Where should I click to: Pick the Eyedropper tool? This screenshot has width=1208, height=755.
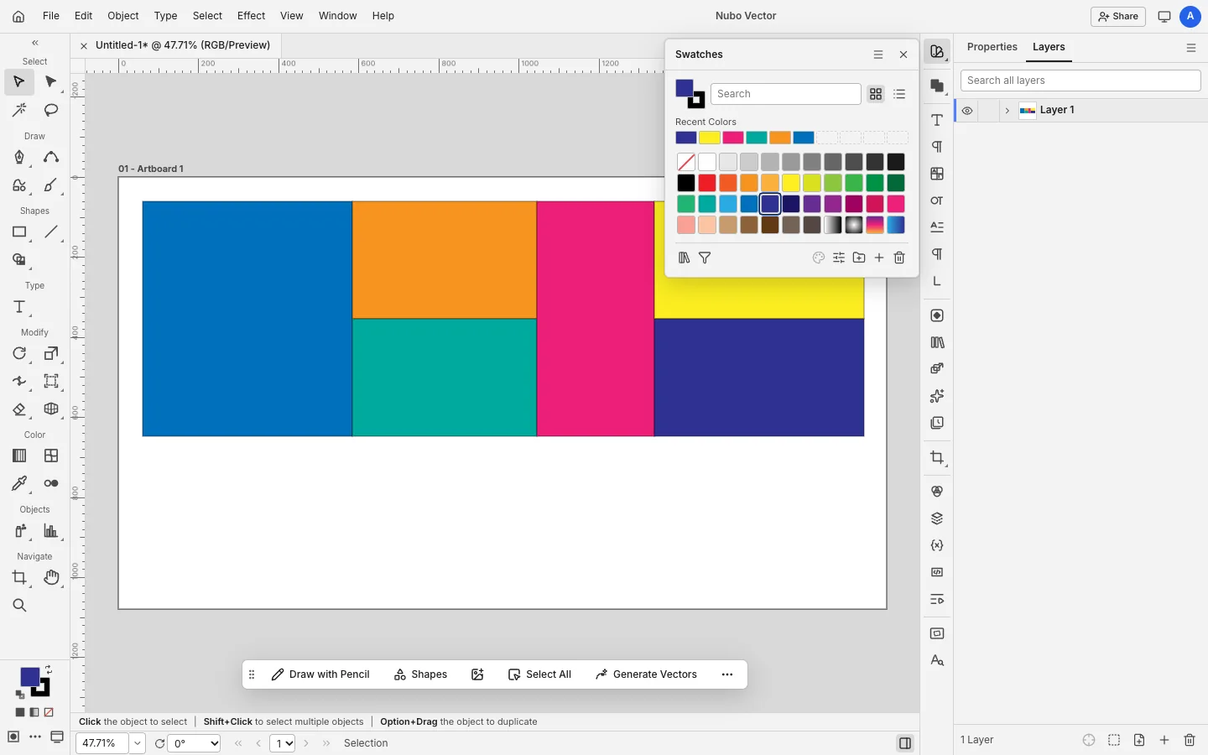(x=18, y=483)
